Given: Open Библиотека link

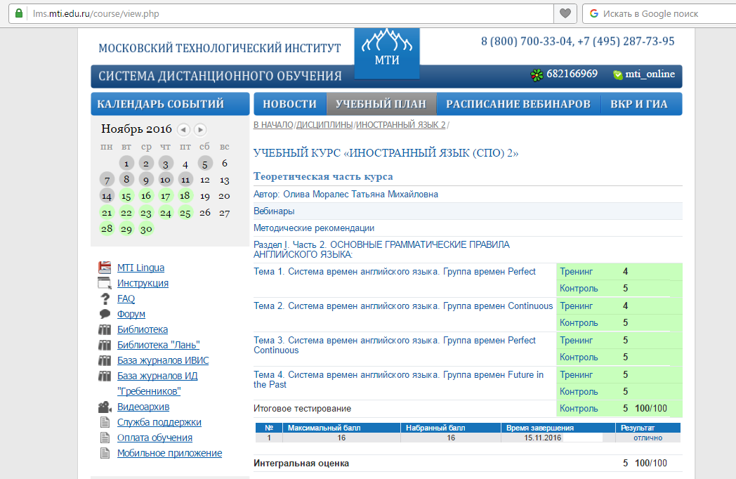Looking at the screenshot, I should pos(143,329).
